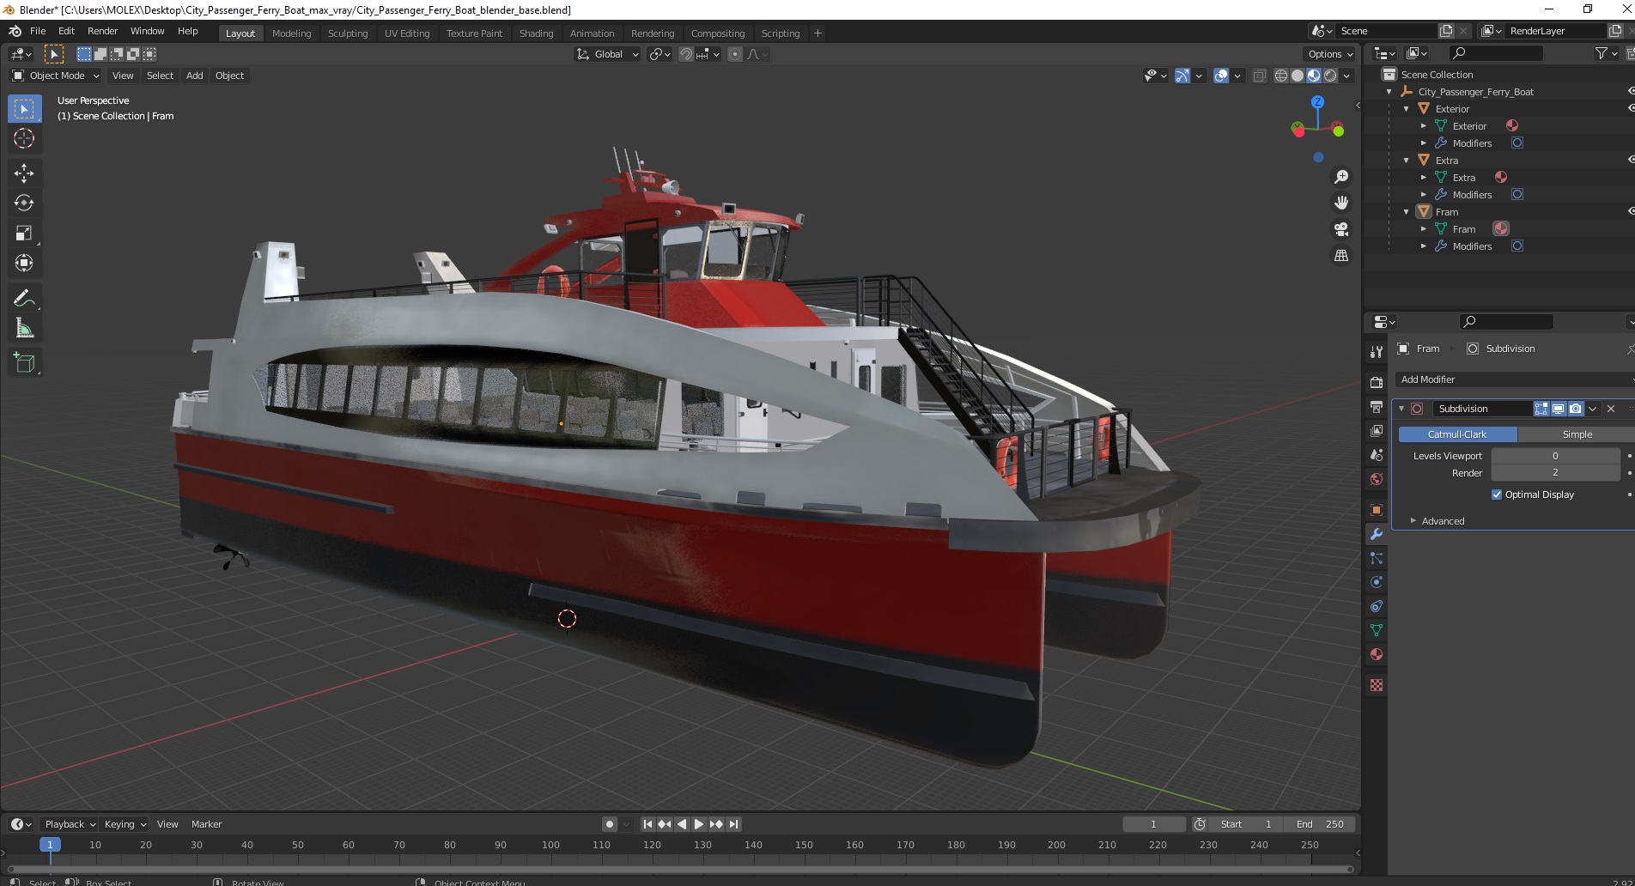Open the Scene properties tab

1377,455
